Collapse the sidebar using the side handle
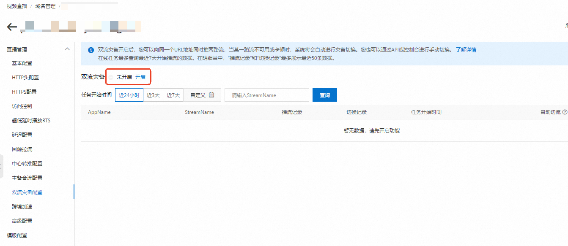 (x=2, y=167)
